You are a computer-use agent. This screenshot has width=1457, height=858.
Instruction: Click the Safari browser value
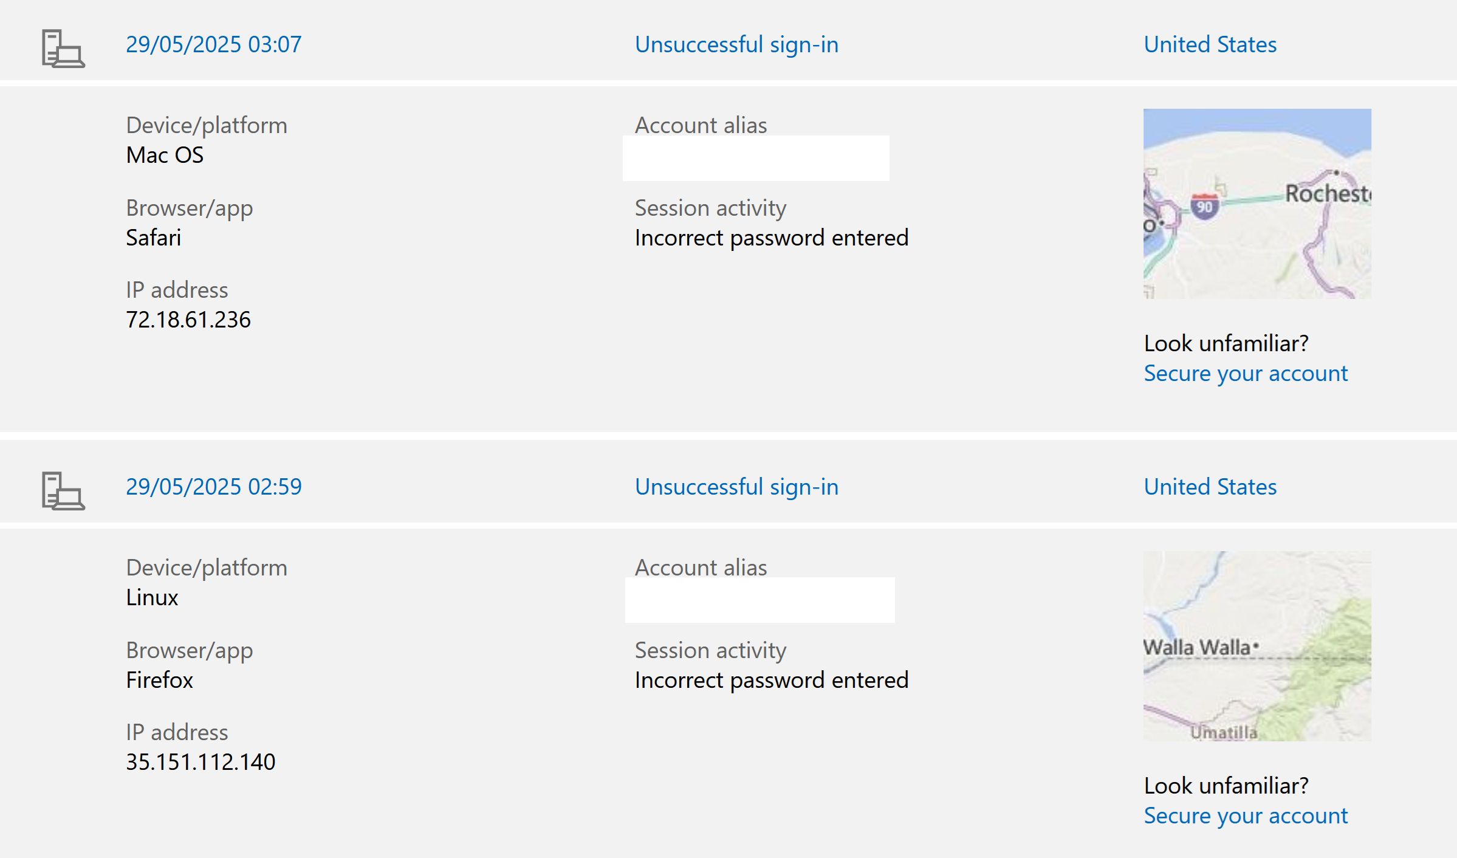[x=154, y=238]
